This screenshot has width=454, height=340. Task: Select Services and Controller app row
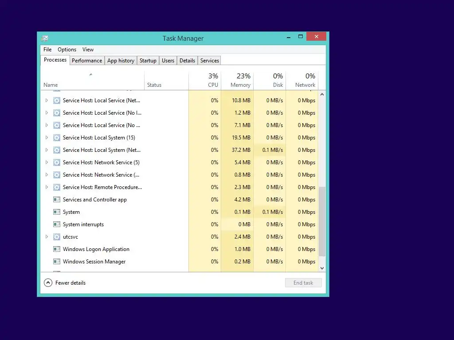pos(180,200)
